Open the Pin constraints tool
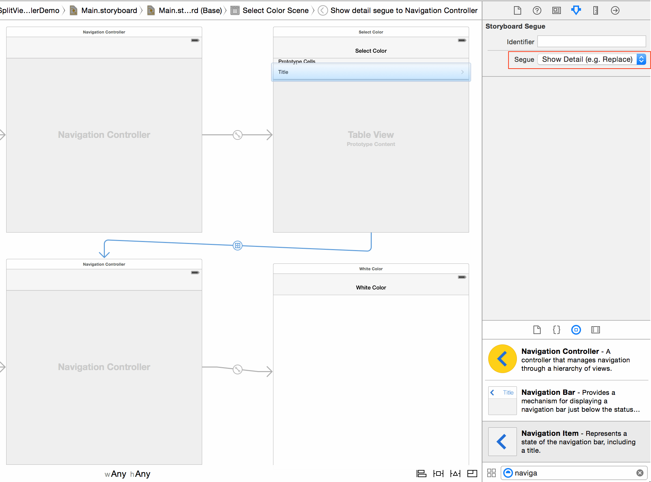This screenshot has width=651, height=482. click(x=438, y=473)
